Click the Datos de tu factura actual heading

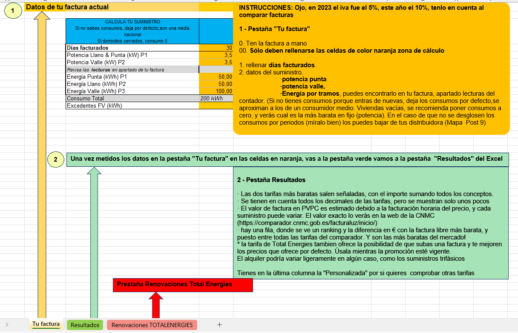pos(67,7)
